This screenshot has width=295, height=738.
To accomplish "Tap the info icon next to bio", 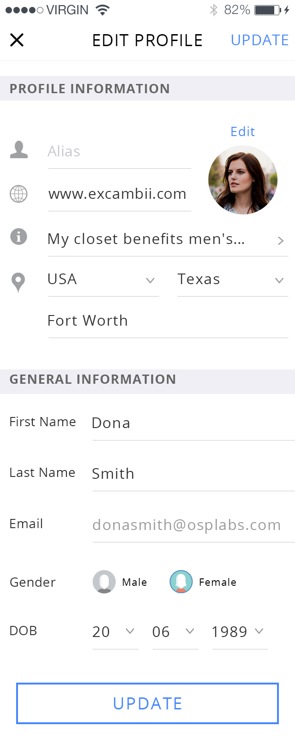I will (19, 237).
